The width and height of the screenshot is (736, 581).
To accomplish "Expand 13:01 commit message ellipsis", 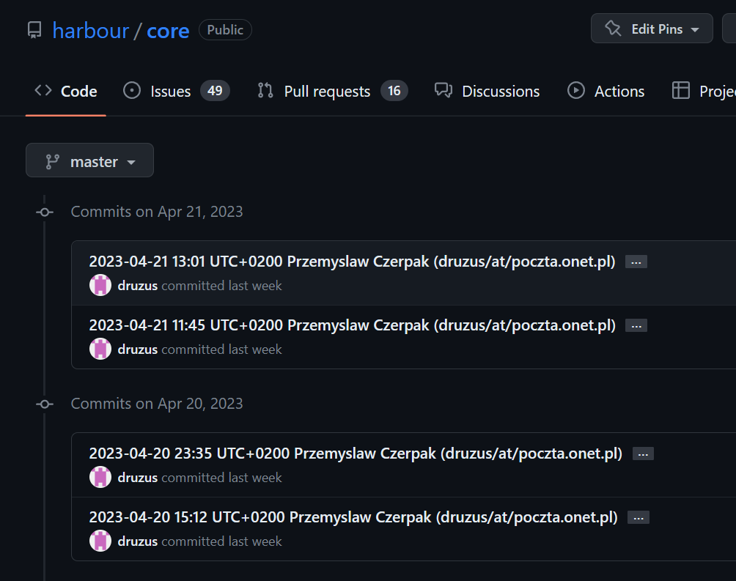I will tap(636, 262).
